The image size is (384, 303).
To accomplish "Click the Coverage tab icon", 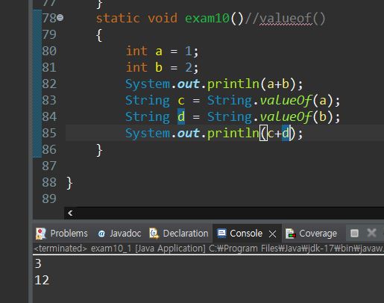I will [290, 234].
